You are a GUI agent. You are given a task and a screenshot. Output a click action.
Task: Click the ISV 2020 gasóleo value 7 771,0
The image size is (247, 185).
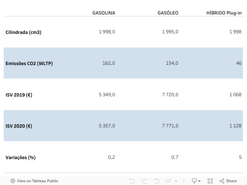pyautogui.click(x=170, y=126)
